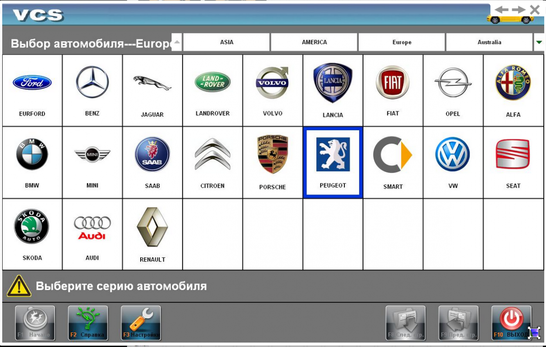The width and height of the screenshot is (546, 347).
Task: Click the "Выберите серию автомобиля" message
Action: point(121,286)
